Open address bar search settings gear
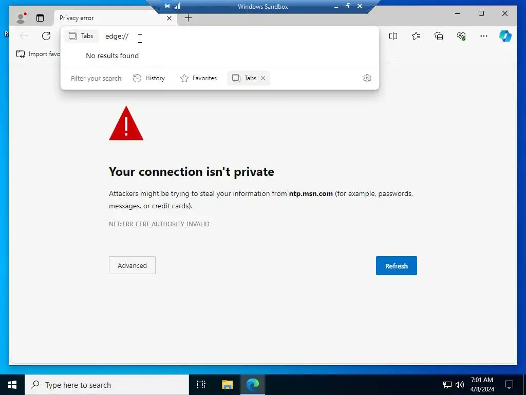This screenshot has width=526, height=395. tap(367, 78)
